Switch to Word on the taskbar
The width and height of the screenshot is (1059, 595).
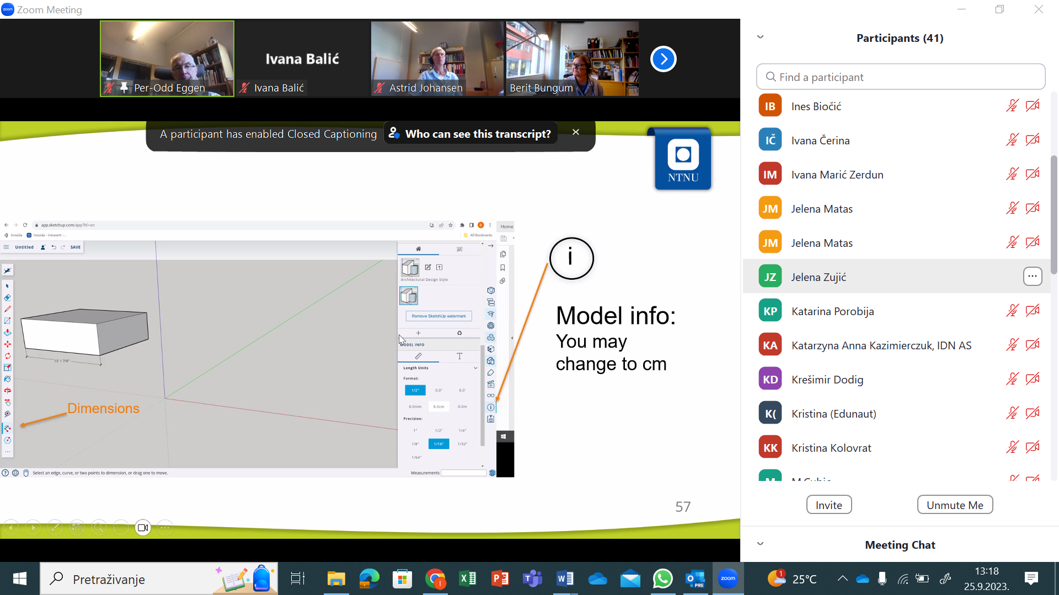(565, 578)
